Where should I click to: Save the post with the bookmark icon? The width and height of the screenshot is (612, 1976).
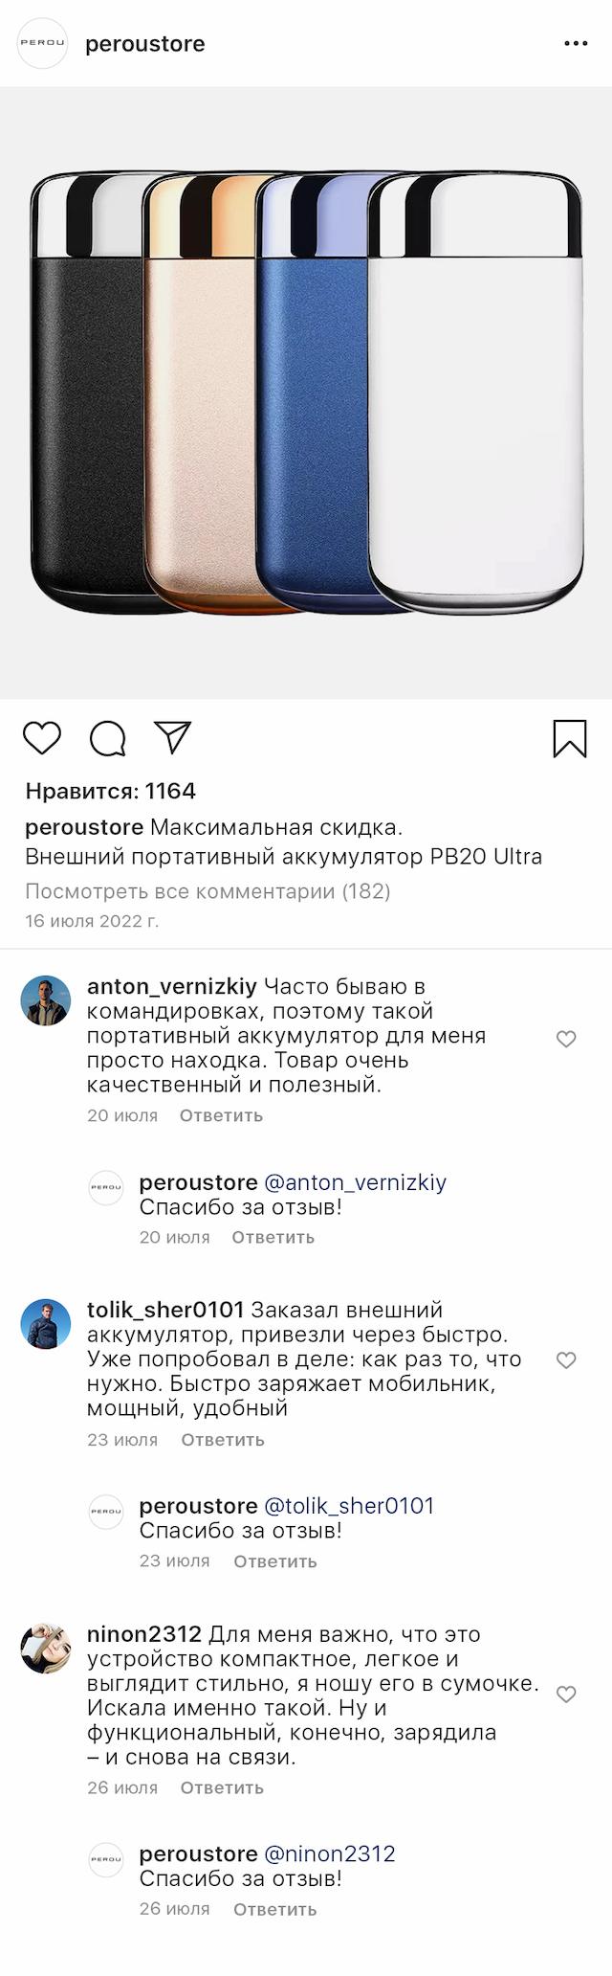570,739
